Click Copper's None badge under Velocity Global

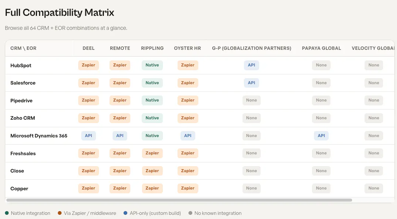tap(374, 188)
